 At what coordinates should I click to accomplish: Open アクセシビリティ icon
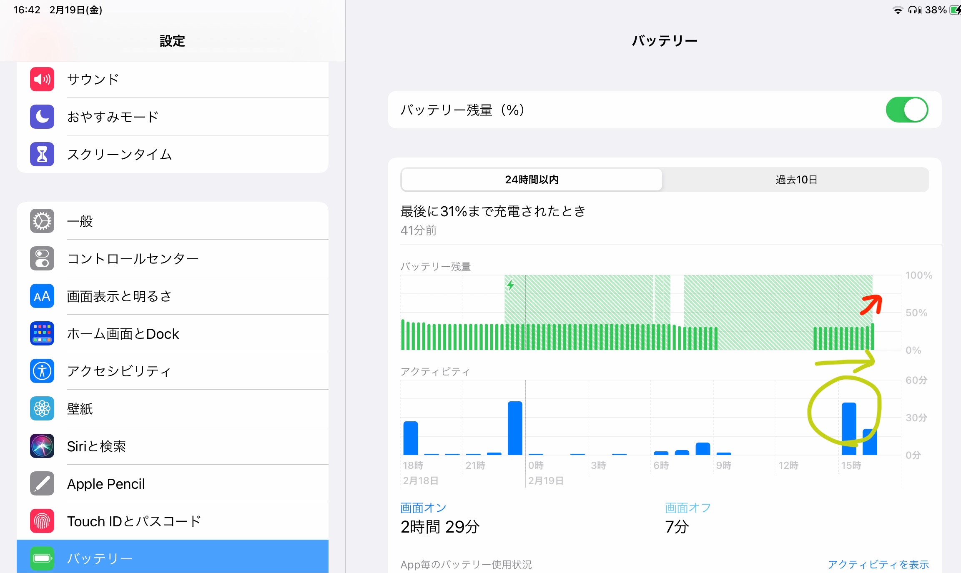tap(42, 371)
